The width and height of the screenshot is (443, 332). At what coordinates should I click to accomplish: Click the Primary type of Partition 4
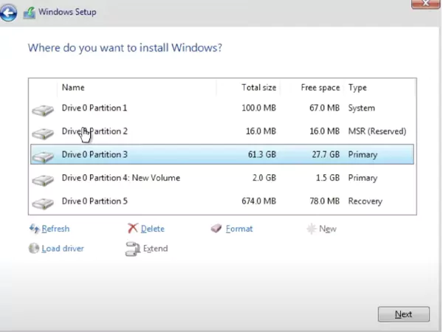click(x=363, y=178)
